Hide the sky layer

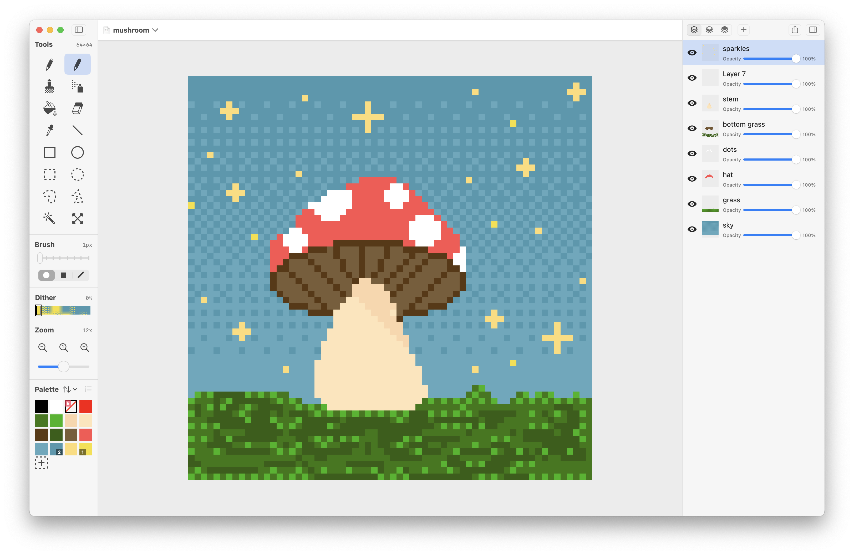coord(692,229)
